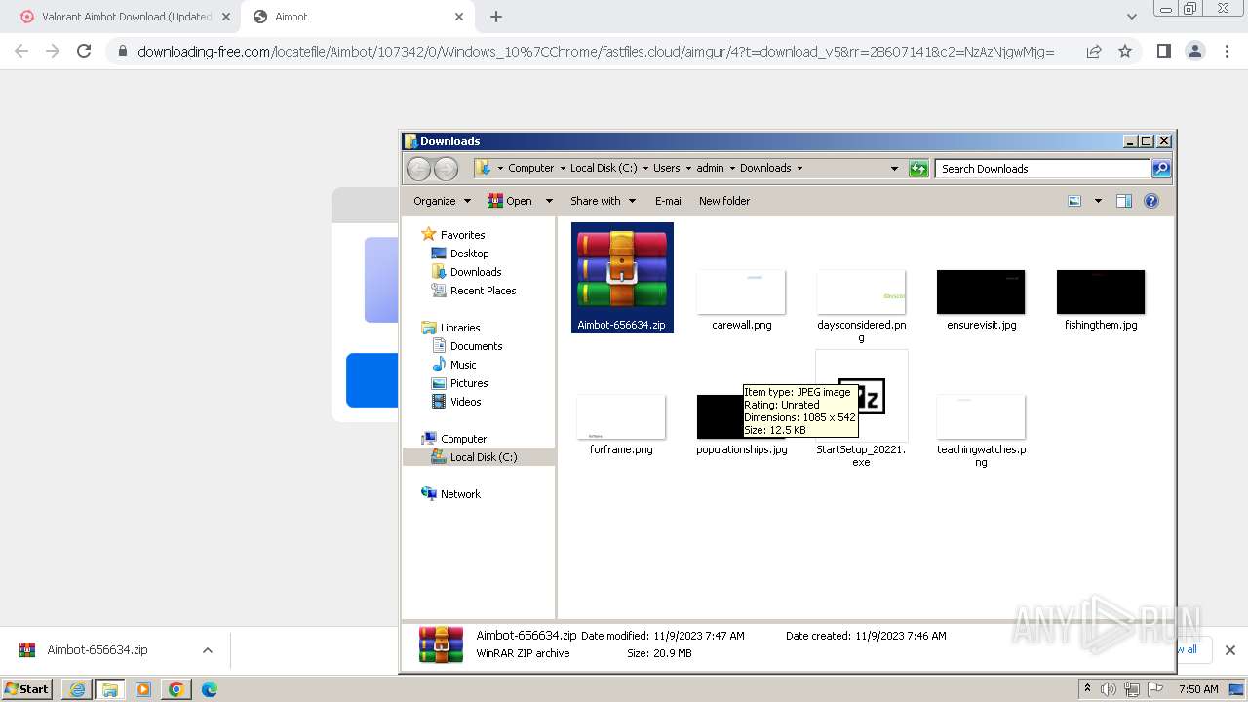Switch to the Aimbot browser tab
Viewport: 1248px width, 702px height.
point(358,17)
